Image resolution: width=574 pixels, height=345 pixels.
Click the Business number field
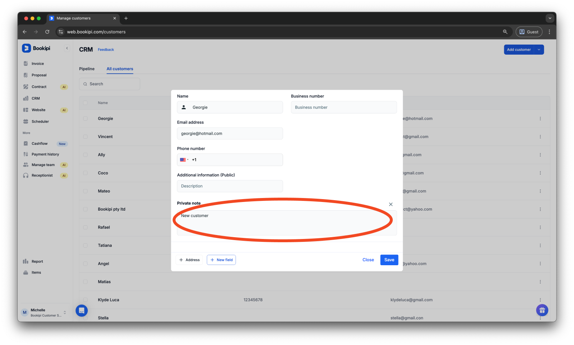point(344,107)
